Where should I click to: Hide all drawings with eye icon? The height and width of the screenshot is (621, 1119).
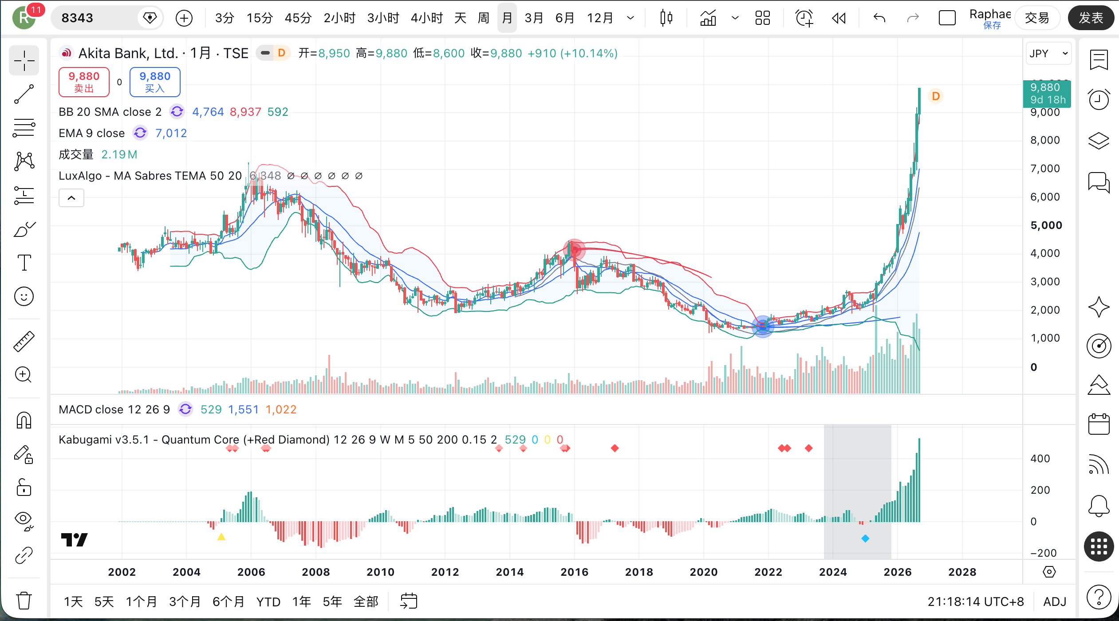tap(24, 521)
